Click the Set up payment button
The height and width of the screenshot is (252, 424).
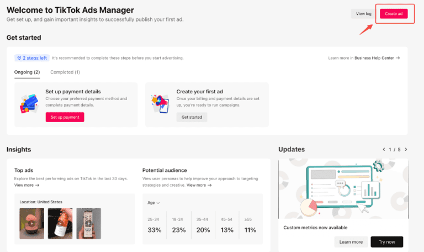point(65,117)
